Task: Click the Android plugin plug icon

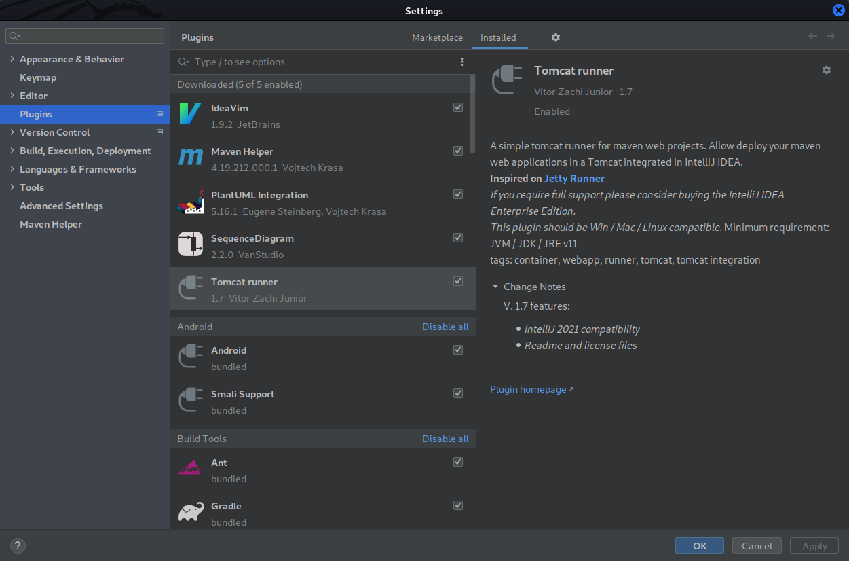Action: point(191,356)
